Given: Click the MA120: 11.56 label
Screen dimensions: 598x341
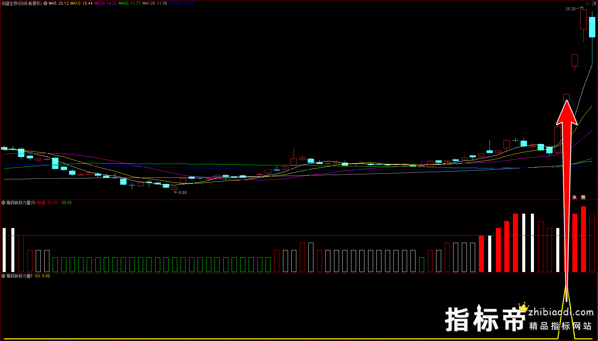Looking at the screenshot, I should pyautogui.click(x=155, y=3).
